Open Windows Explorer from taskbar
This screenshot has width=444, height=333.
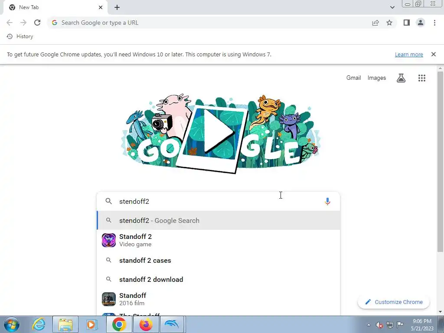(65, 324)
